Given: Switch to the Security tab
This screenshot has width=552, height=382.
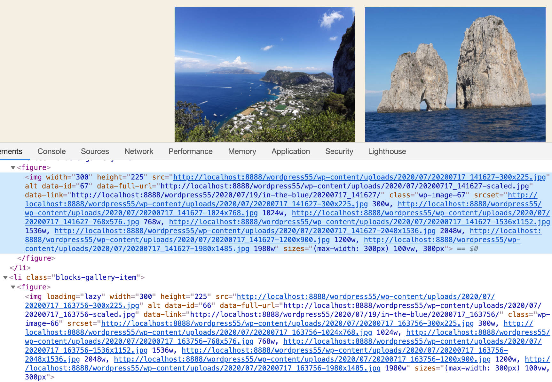Looking at the screenshot, I should click(x=339, y=151).
